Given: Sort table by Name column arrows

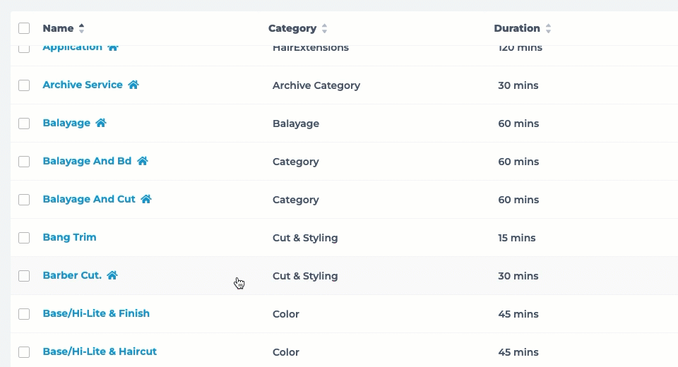Looking at the screenshot, I should pos(82,29).
